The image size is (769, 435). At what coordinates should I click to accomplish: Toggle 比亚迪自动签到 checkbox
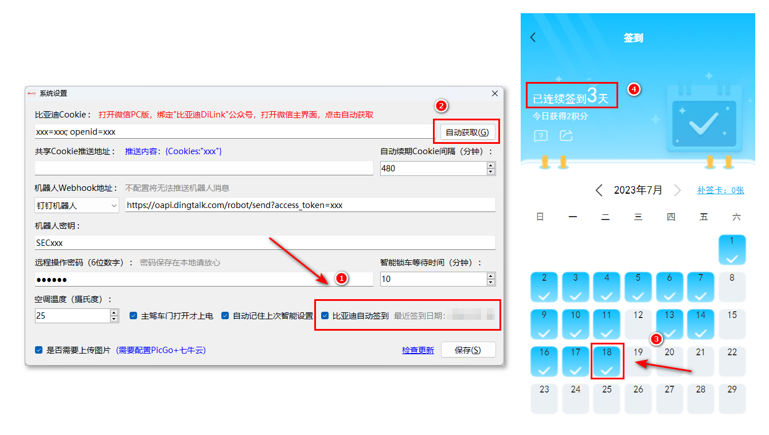[x=325, y=316]
